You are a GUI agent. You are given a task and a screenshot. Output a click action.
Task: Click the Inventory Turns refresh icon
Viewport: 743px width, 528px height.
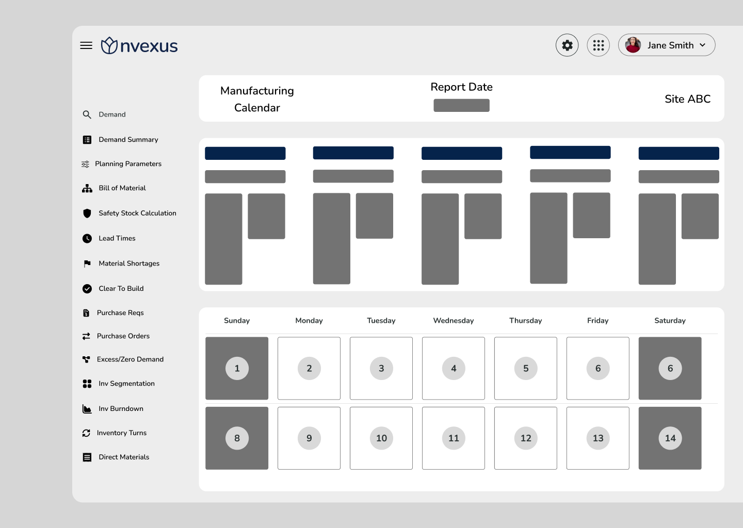[x=86, y=433]
